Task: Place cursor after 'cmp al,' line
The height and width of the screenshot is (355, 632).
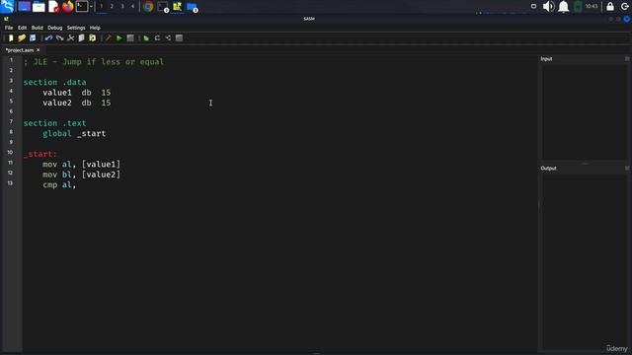Action: tap(76, 184)
